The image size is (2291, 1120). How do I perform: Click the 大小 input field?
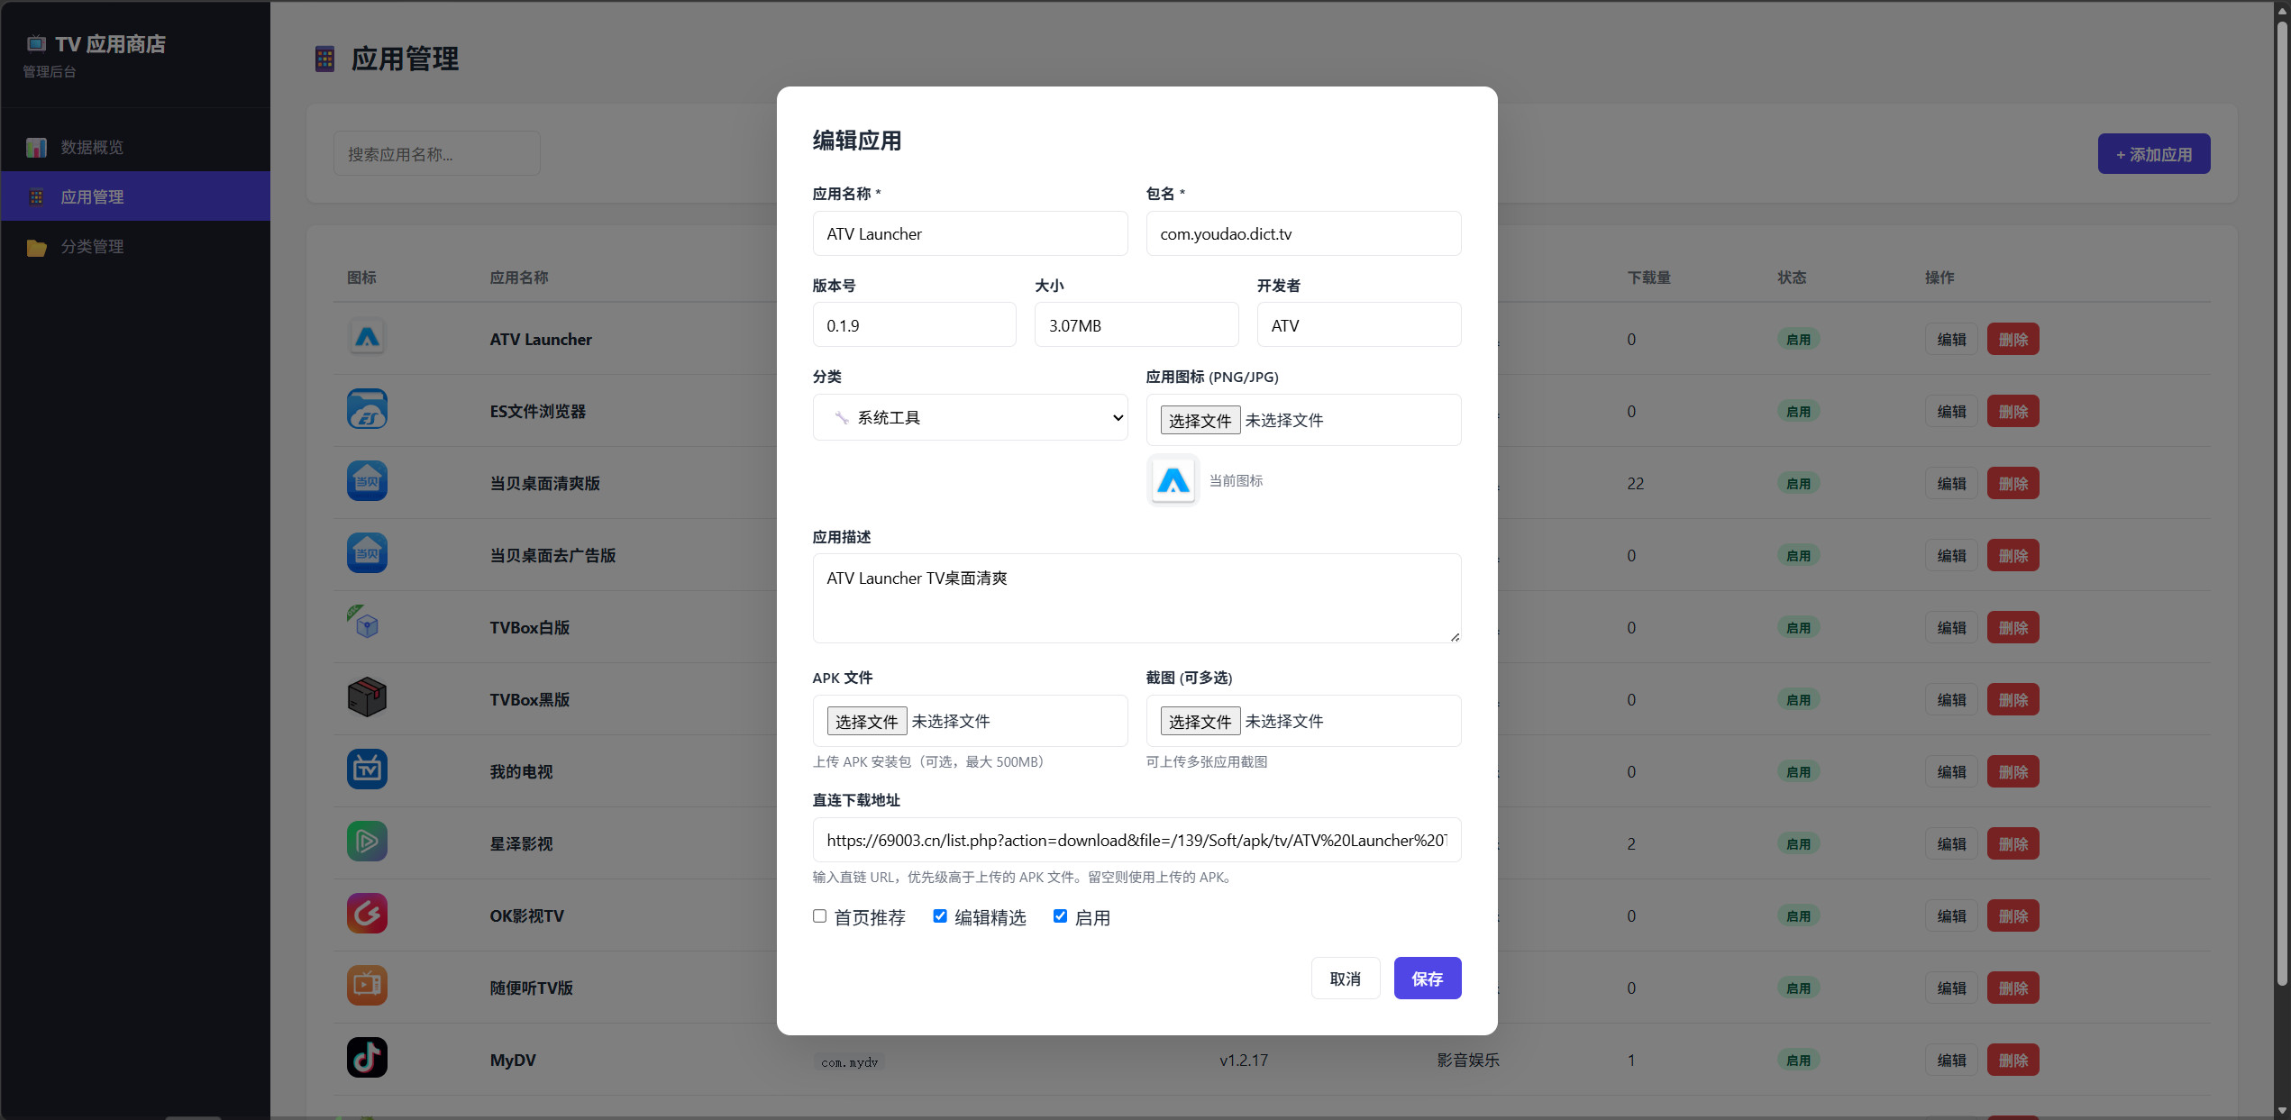[x=1136, y=325]
